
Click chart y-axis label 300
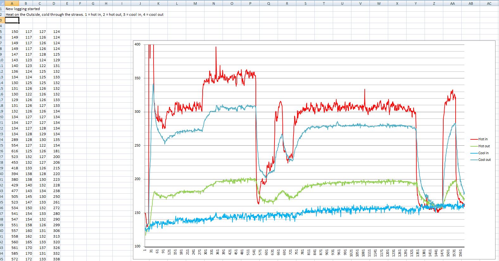137,112
